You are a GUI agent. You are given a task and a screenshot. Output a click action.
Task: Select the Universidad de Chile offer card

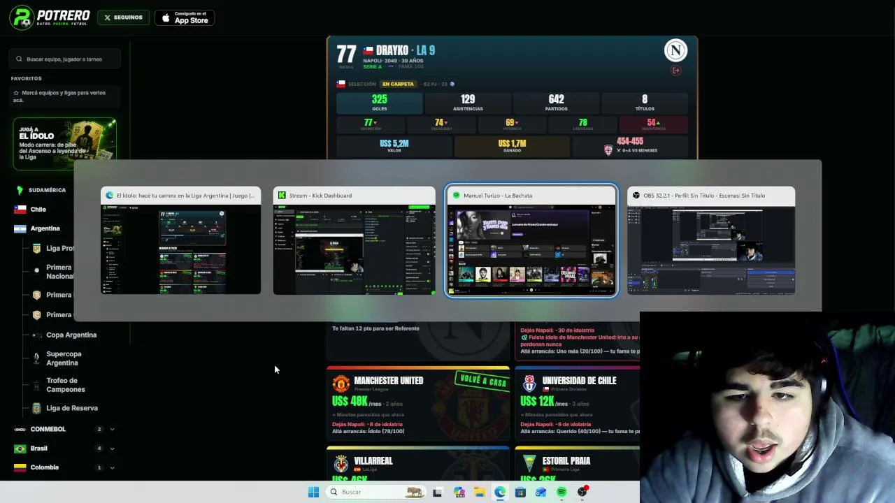coord(577,404)
